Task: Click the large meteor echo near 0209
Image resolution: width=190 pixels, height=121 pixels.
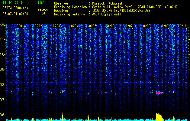Action: [x=159, y=93]
